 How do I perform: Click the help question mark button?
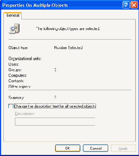[x=126, y=5]
